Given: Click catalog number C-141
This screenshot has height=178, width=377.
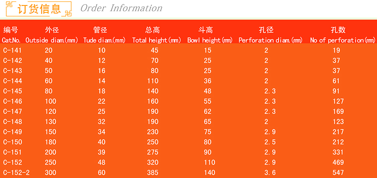Looking at the screenshot, I should tap(12, 50).
